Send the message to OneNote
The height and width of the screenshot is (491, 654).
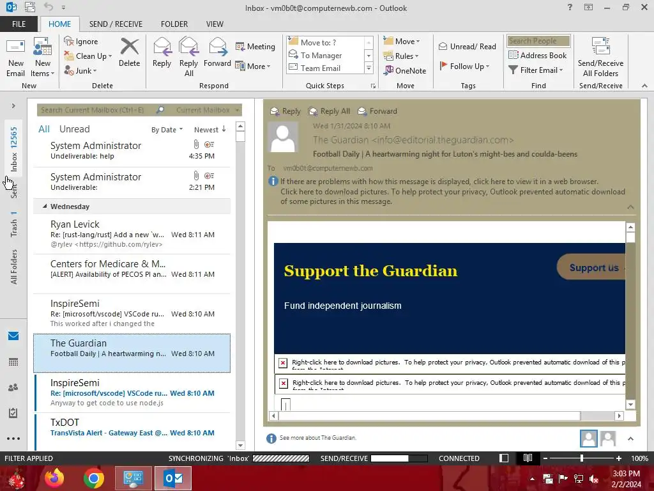405,70
